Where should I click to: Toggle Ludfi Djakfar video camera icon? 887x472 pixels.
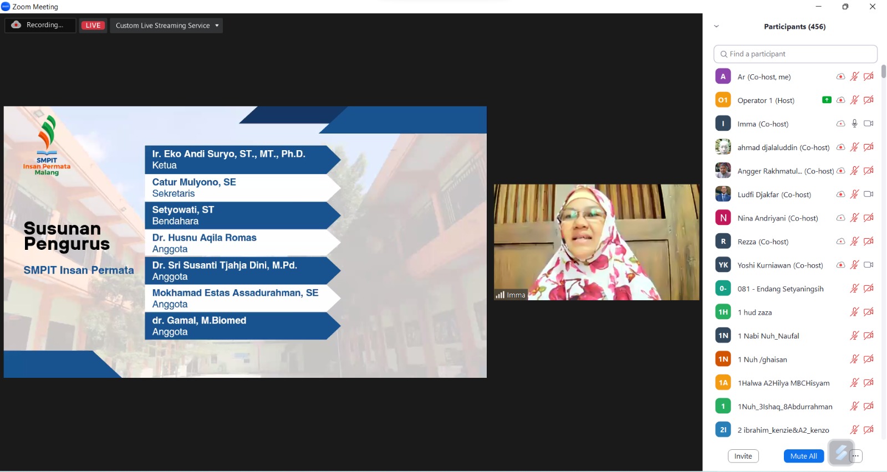869,194
